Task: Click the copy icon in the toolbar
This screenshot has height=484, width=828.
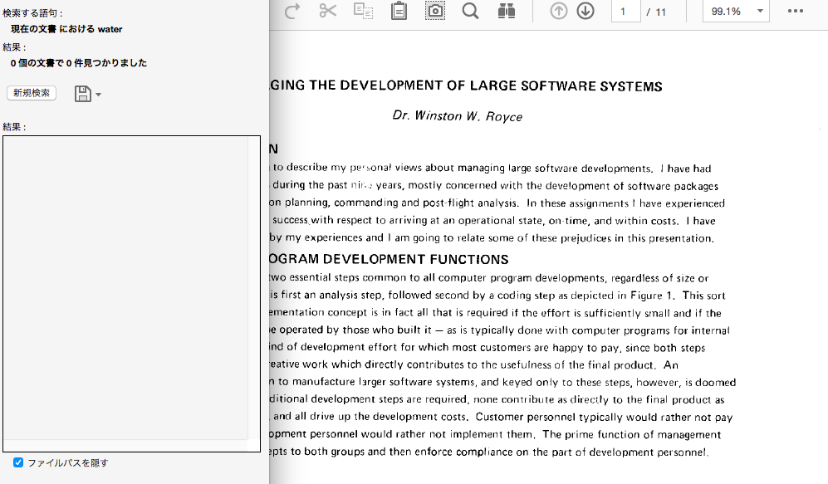Action: pos(363,11)
